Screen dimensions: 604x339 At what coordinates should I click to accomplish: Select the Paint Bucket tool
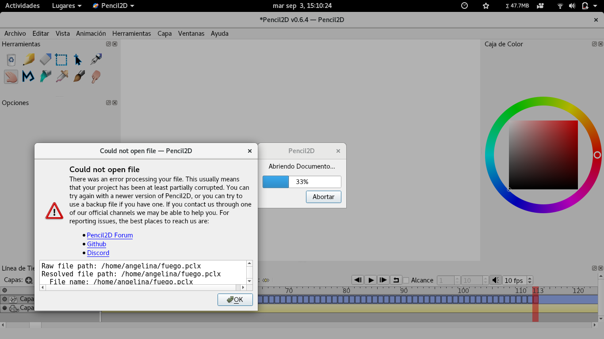(x=45, y=76)
